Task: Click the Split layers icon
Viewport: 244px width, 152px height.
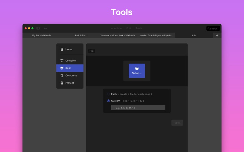Action: pos(62,68)
